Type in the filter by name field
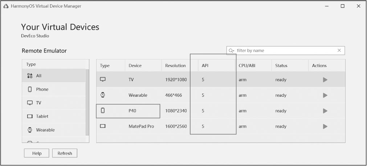367x166 pixels. tap(285, 51)
